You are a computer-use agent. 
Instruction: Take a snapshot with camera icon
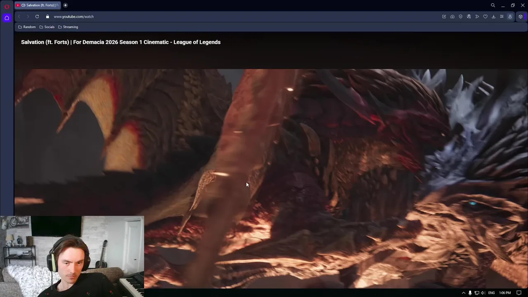452,16
